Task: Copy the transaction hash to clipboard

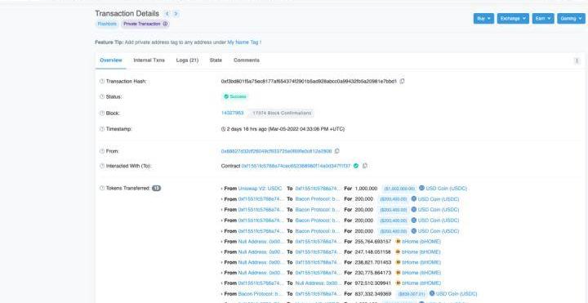Action: click(402, 81)
